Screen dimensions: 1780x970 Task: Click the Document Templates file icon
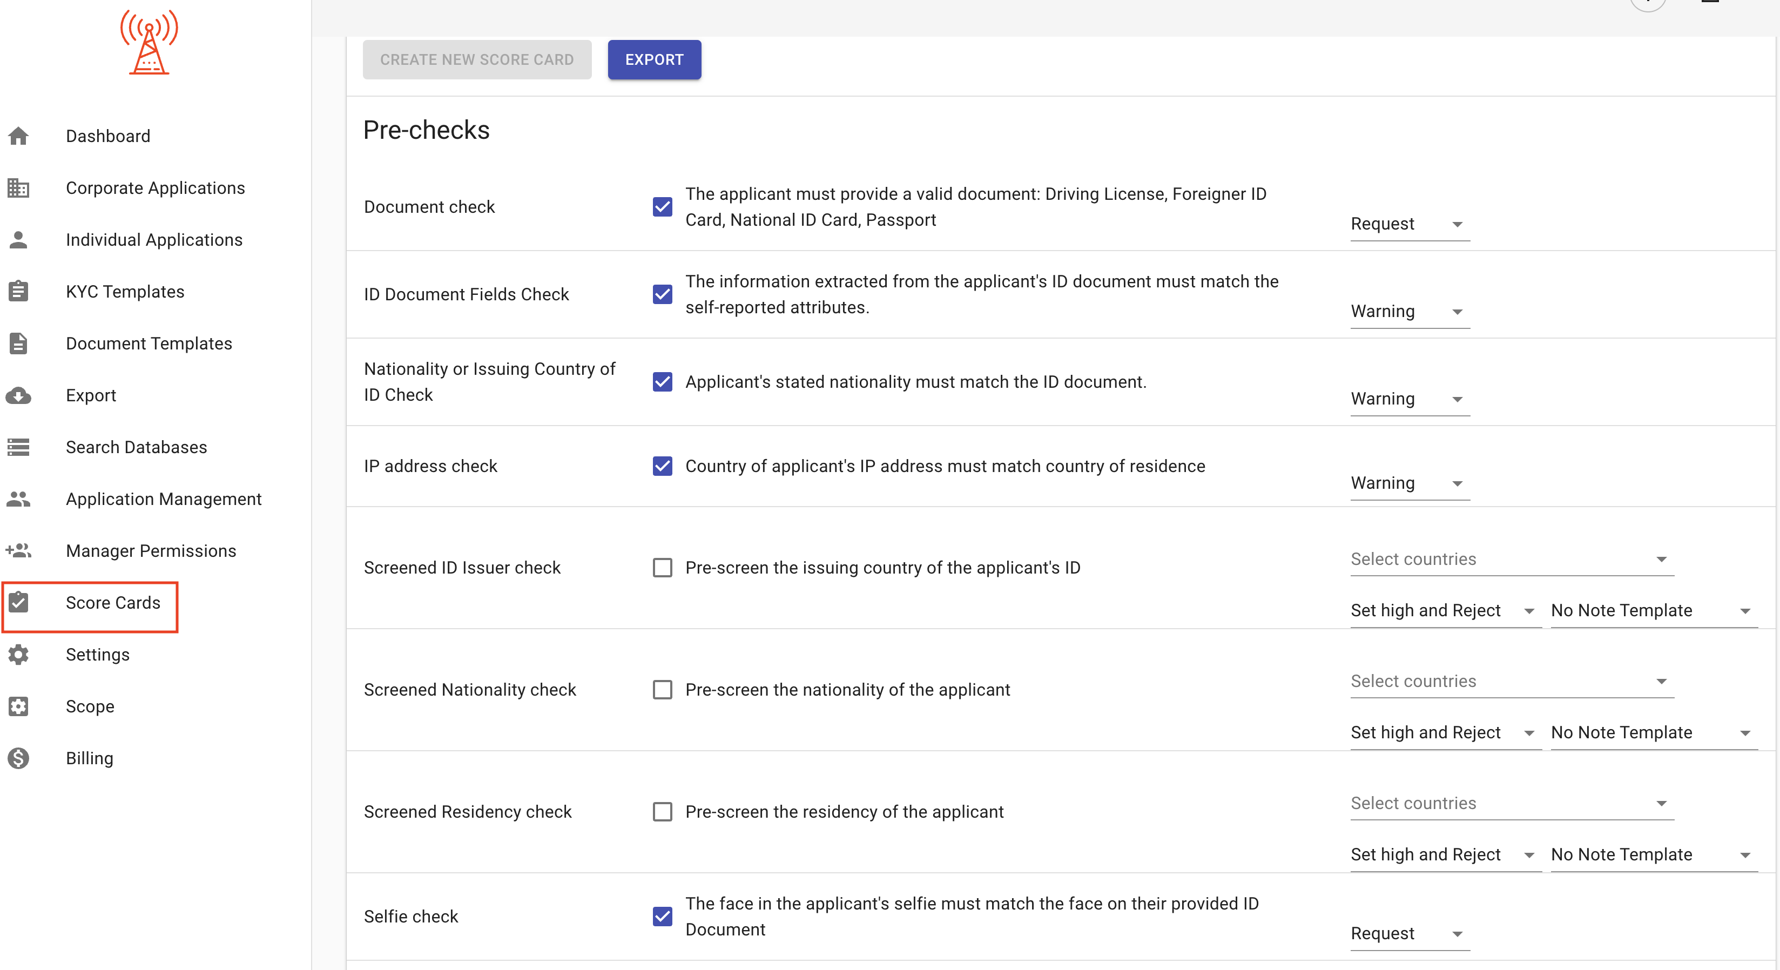coord(19,343)
